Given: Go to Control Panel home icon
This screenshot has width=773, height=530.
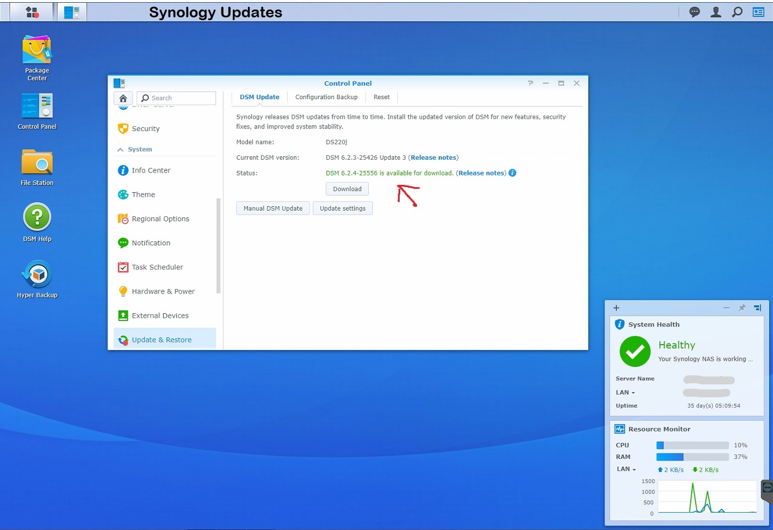Looking at the screenshot, I should click(123, 98).
